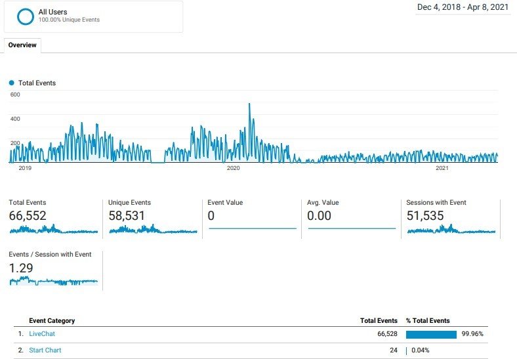Open the Overview tab
Viewport: 517px width, 359px height.
point(22,45)
